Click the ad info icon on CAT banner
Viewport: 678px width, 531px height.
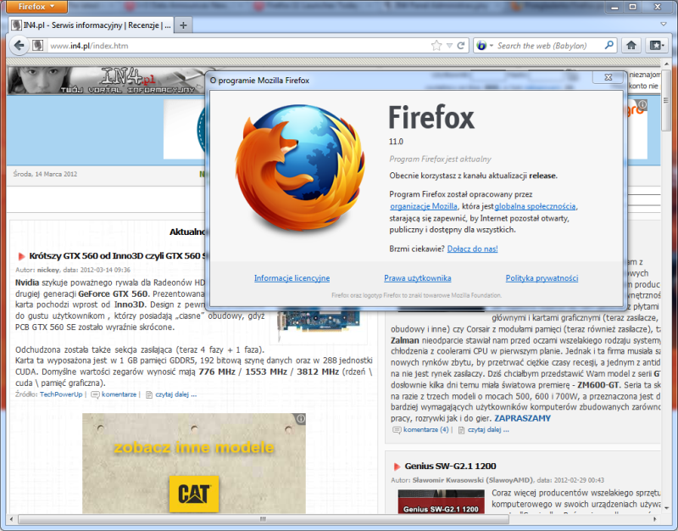click(x=301, y=418)
